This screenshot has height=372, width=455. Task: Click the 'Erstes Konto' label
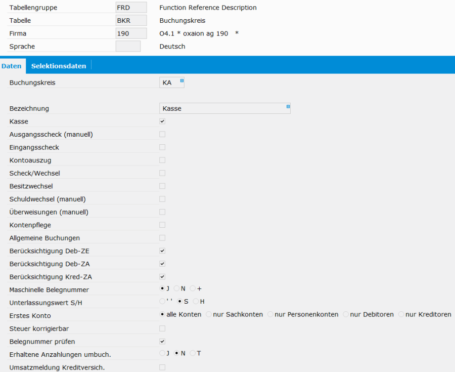[x=30, y=316]
